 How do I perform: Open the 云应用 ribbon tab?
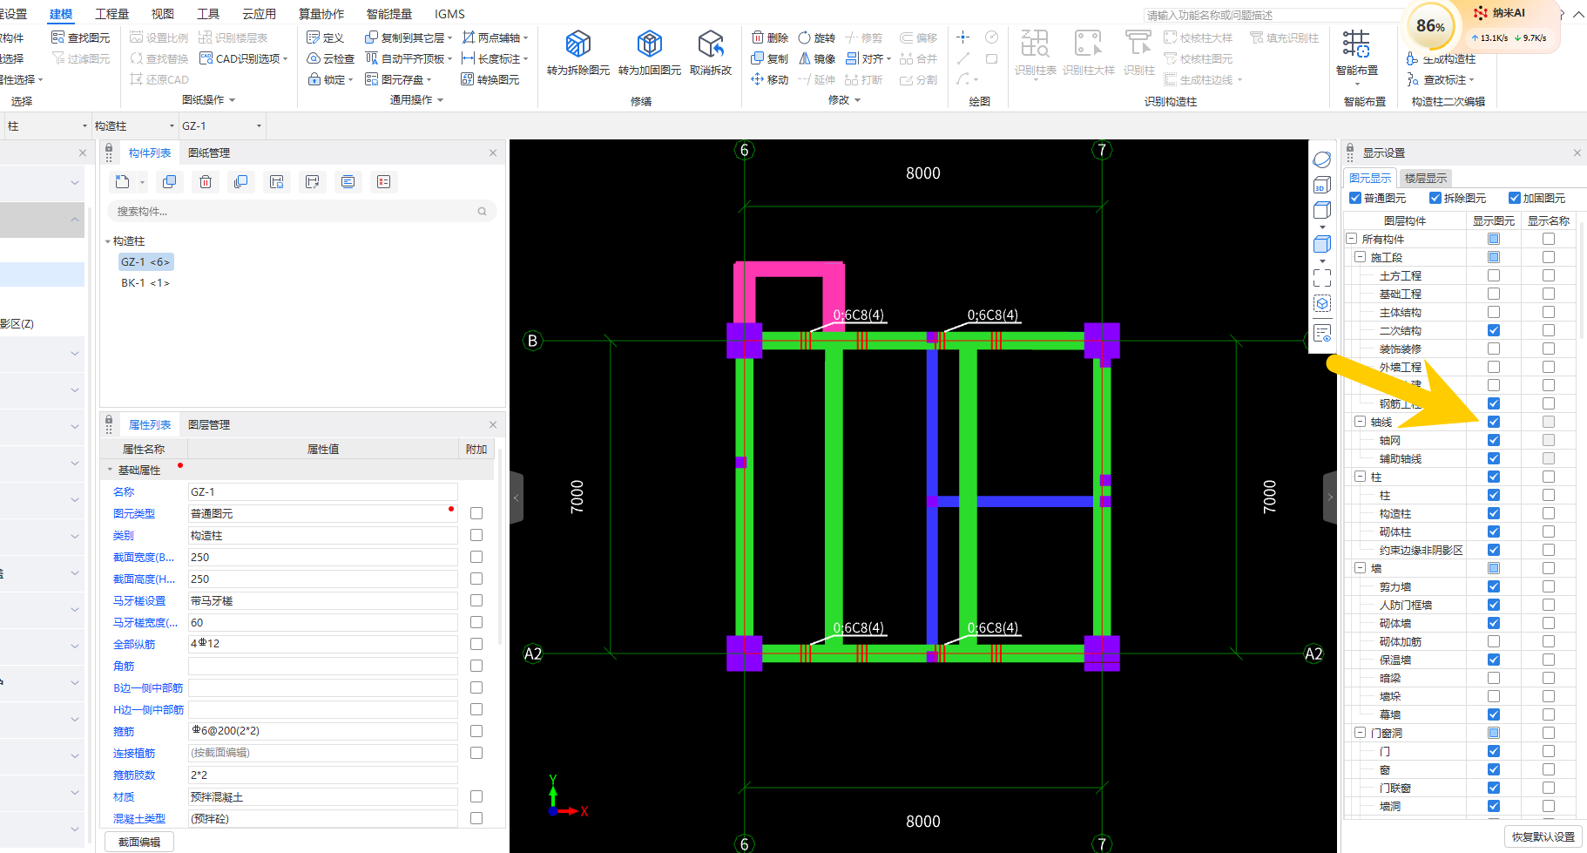tap(259, 14)
